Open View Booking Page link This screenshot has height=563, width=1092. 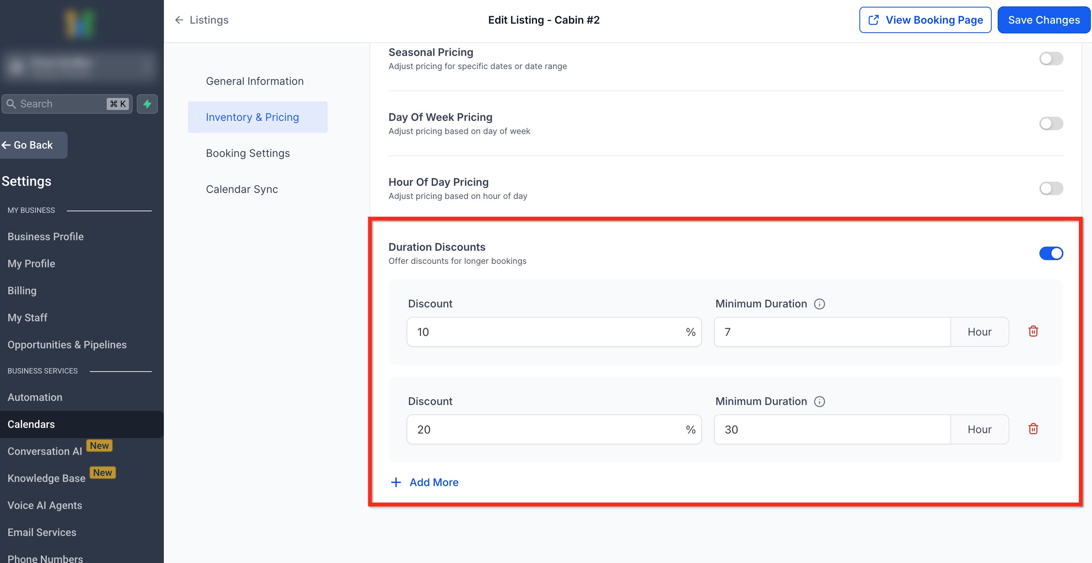[925, 20]
